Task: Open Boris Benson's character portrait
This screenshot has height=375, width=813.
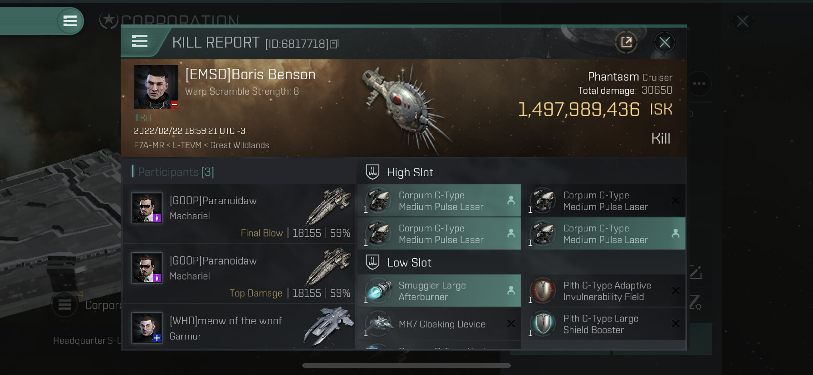Action: click(x=156, y=87)
